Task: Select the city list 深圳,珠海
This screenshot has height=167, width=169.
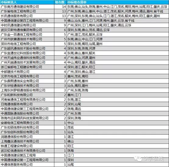Action: pyautogui.click(x=118, y=118)
